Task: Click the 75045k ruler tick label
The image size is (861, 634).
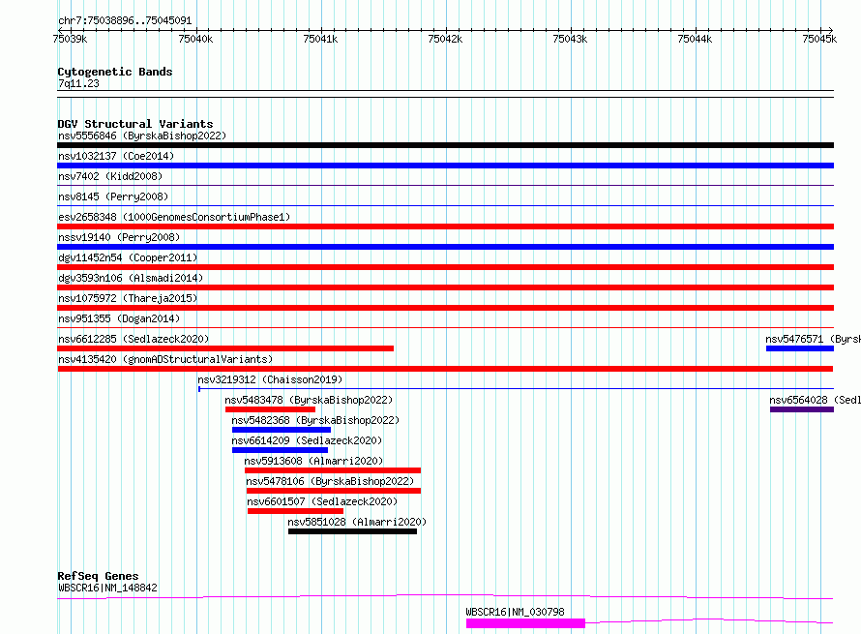Action: pos(819,39)
